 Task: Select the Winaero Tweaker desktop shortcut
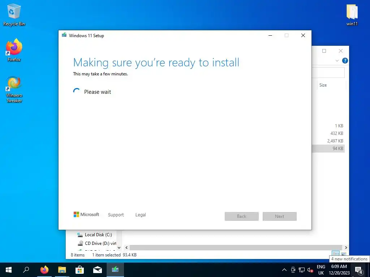pyautogui.click(x=14, y=89)
